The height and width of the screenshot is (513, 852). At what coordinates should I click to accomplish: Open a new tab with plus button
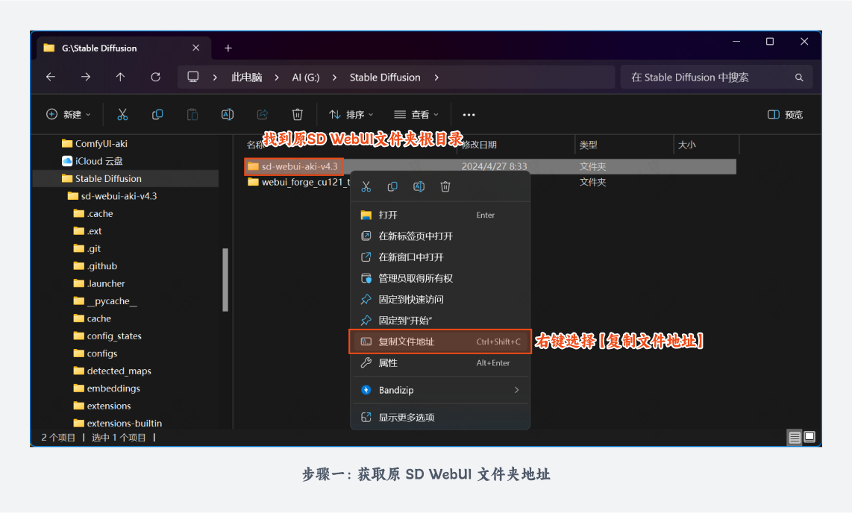pyautogui.click(x=228, y=48)
